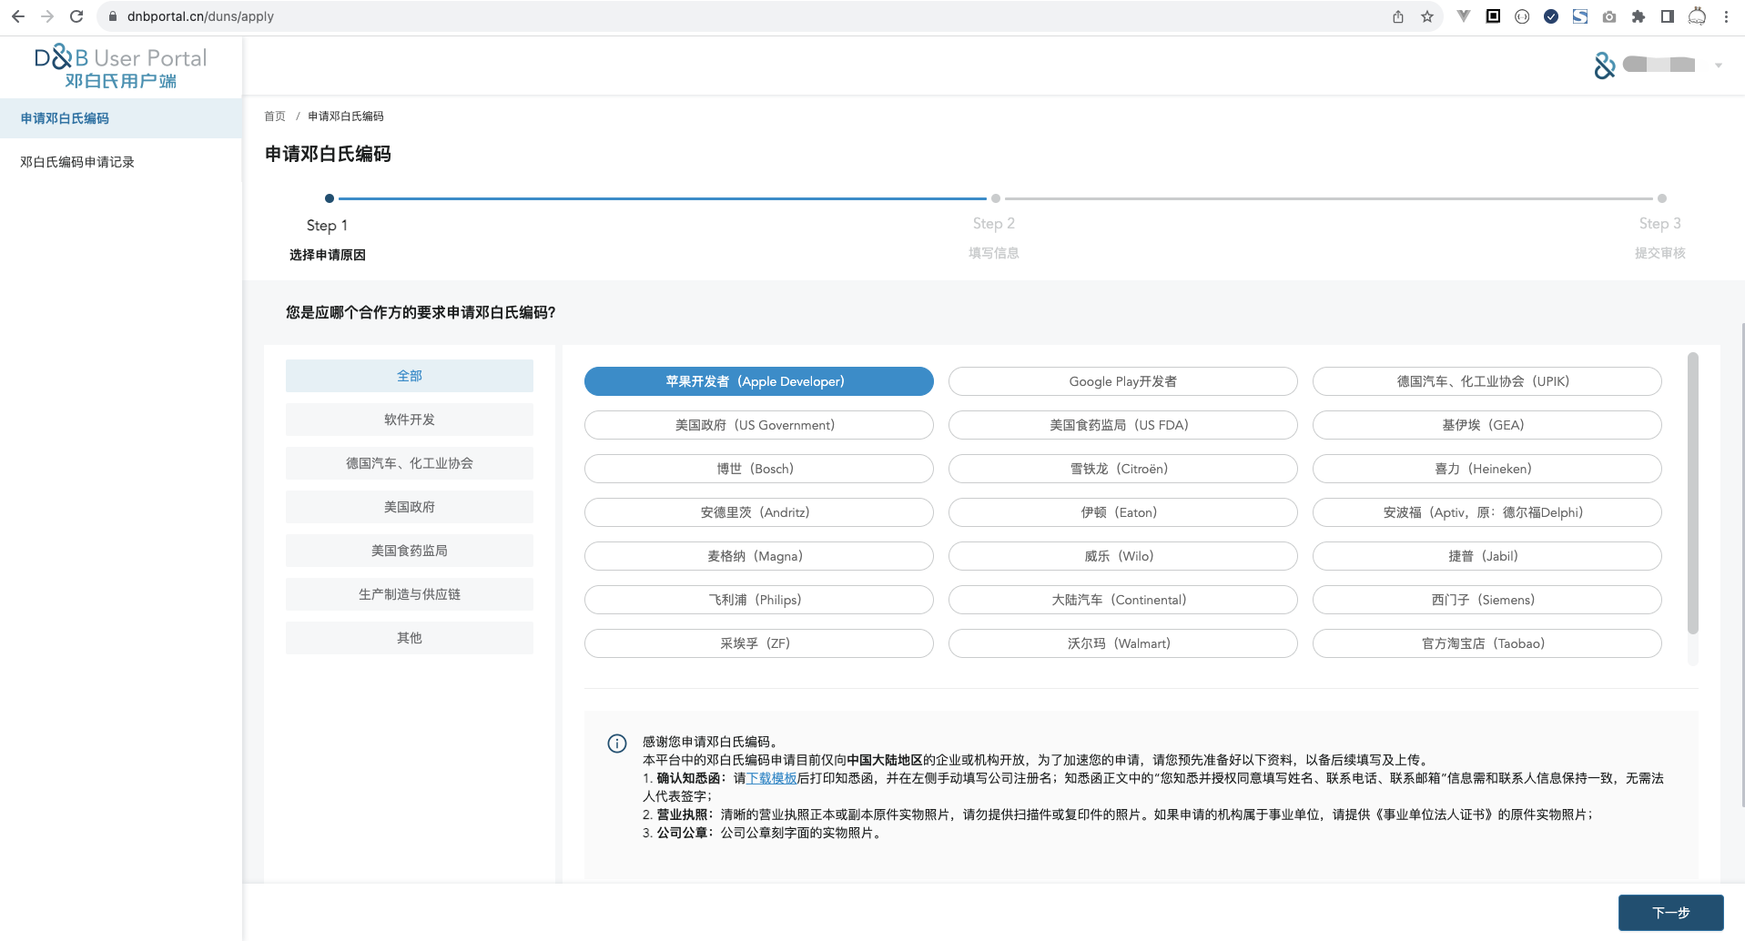Open the browser extensions puzzle icon
Image resolution: width=1745 pixels, height=941 pixels.
1638,16
